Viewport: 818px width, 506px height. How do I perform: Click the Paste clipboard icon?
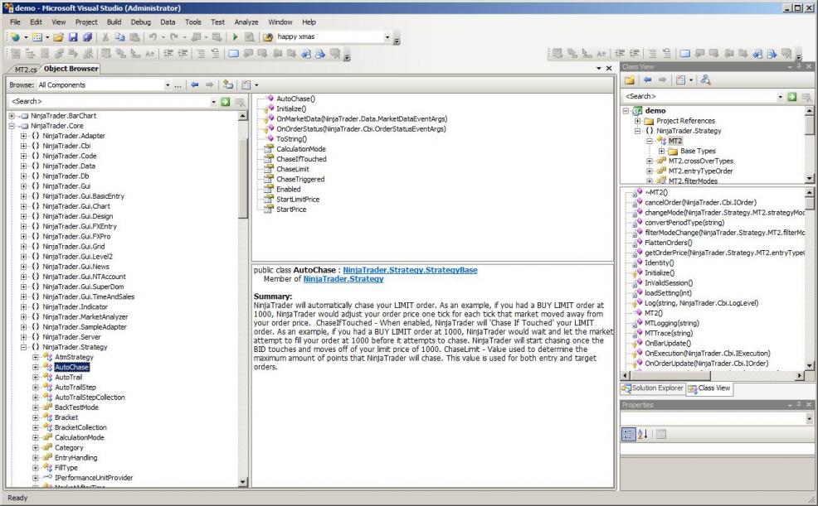point(134,37)
